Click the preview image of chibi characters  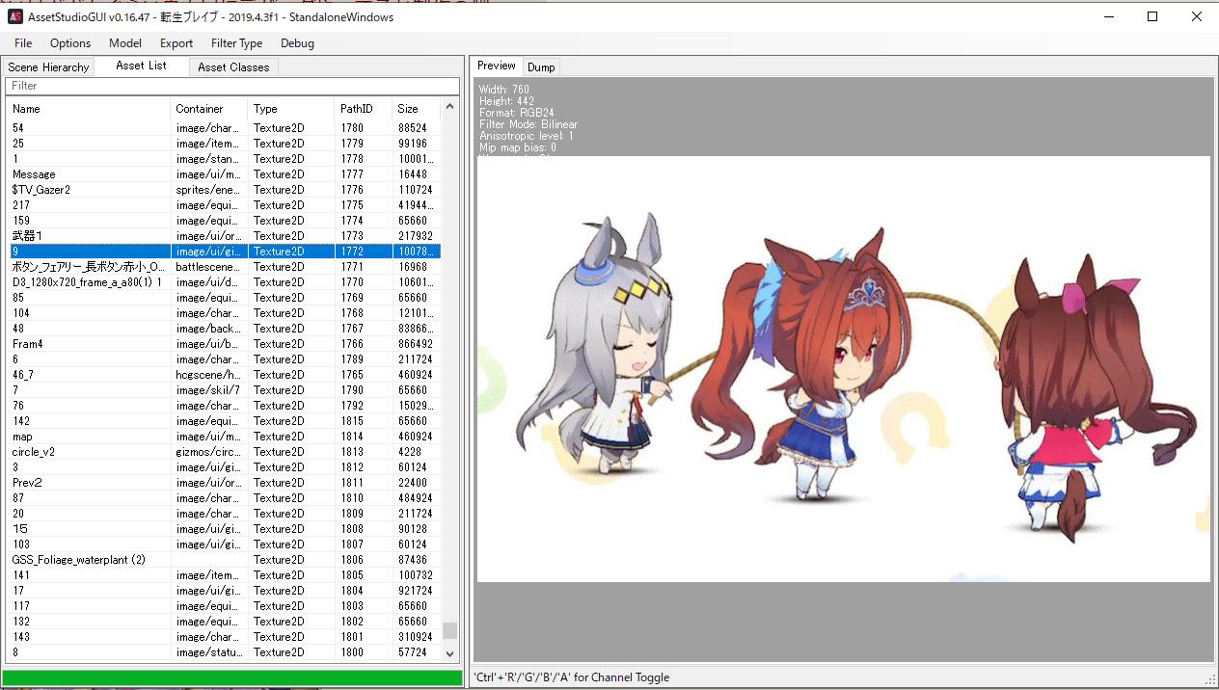coord(844,369)
